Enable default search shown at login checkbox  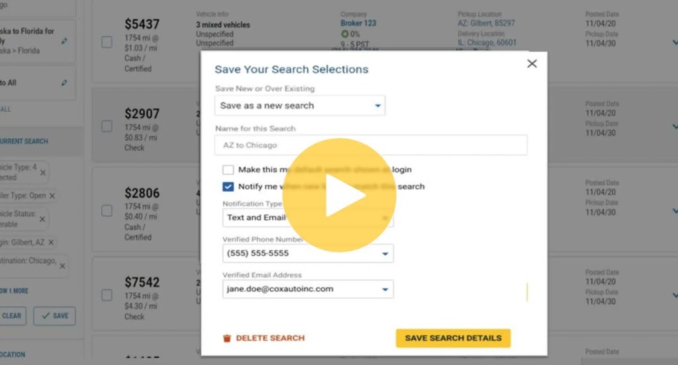[x=228, y=170]
